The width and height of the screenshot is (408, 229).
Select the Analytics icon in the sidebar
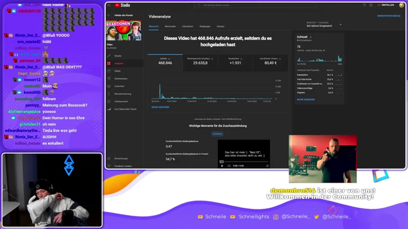109,64
